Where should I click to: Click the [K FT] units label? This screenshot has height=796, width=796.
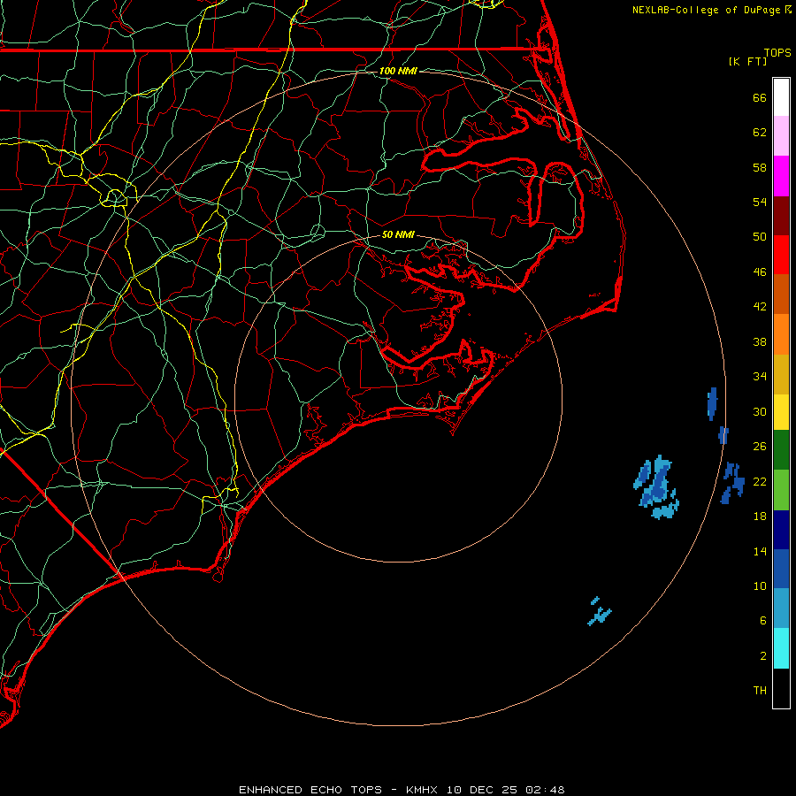(747, 61)
